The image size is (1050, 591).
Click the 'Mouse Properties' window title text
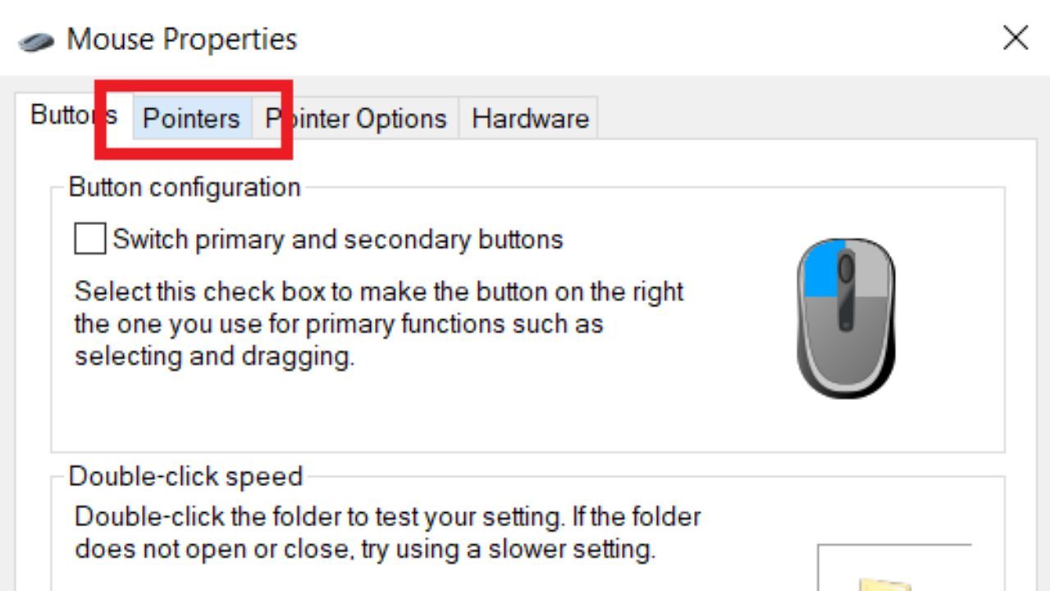(181, 39)
